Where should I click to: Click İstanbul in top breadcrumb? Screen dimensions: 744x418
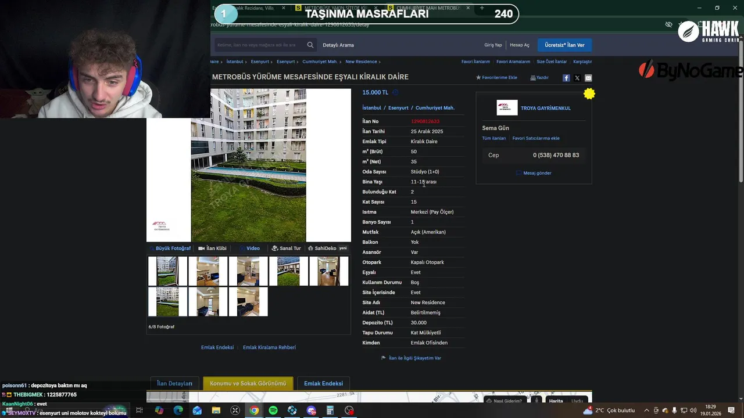click(x=235, y=62)
